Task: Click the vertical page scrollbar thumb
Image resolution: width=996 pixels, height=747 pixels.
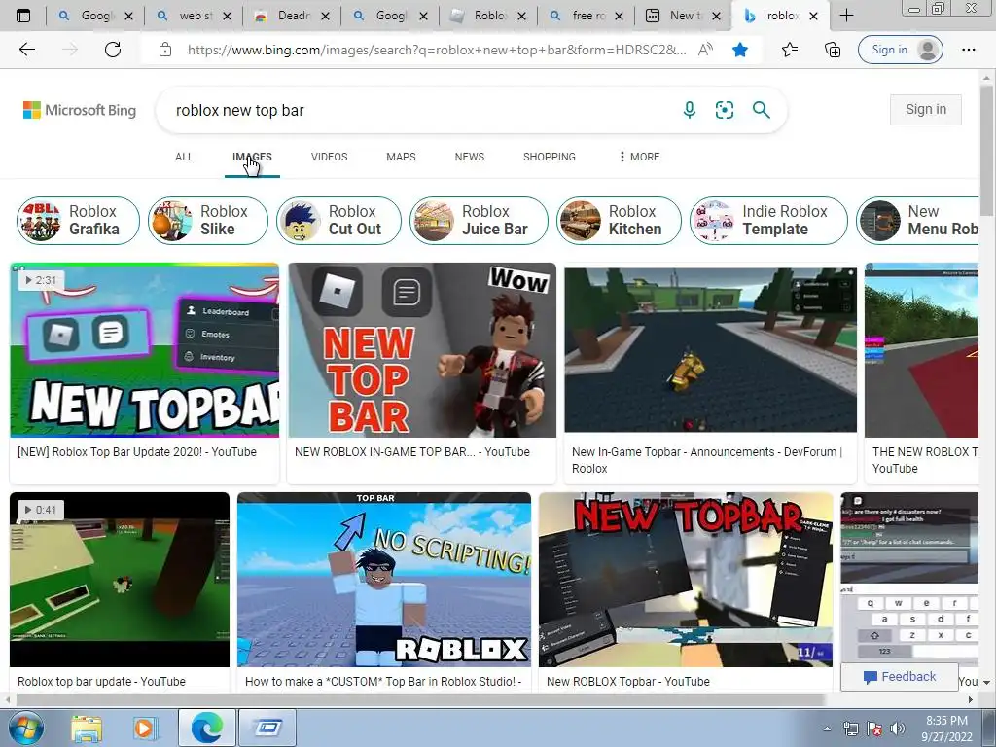Action: tap(986, 150)
